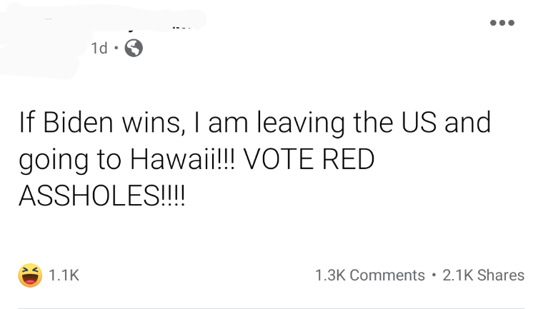Image resolution: width=543 pixels, height=309 pixels.
Task: Click the last all-caps line of post
Action: pos(101,196)
